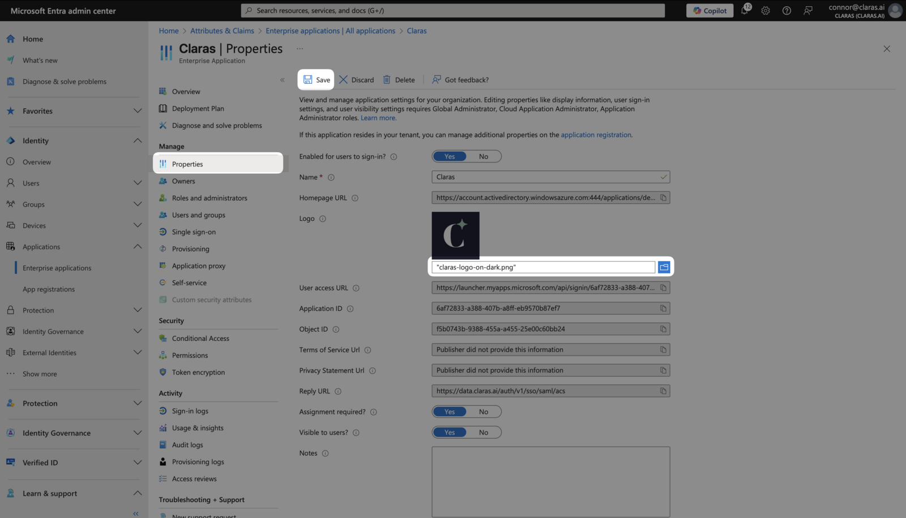Screen dimensions: 906x518
Task: Set Enabled for users to sign-in to Yes
Action: pos(450,156)
